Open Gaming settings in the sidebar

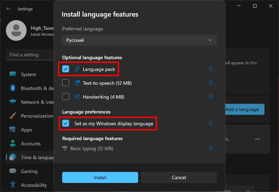(29, 171)
